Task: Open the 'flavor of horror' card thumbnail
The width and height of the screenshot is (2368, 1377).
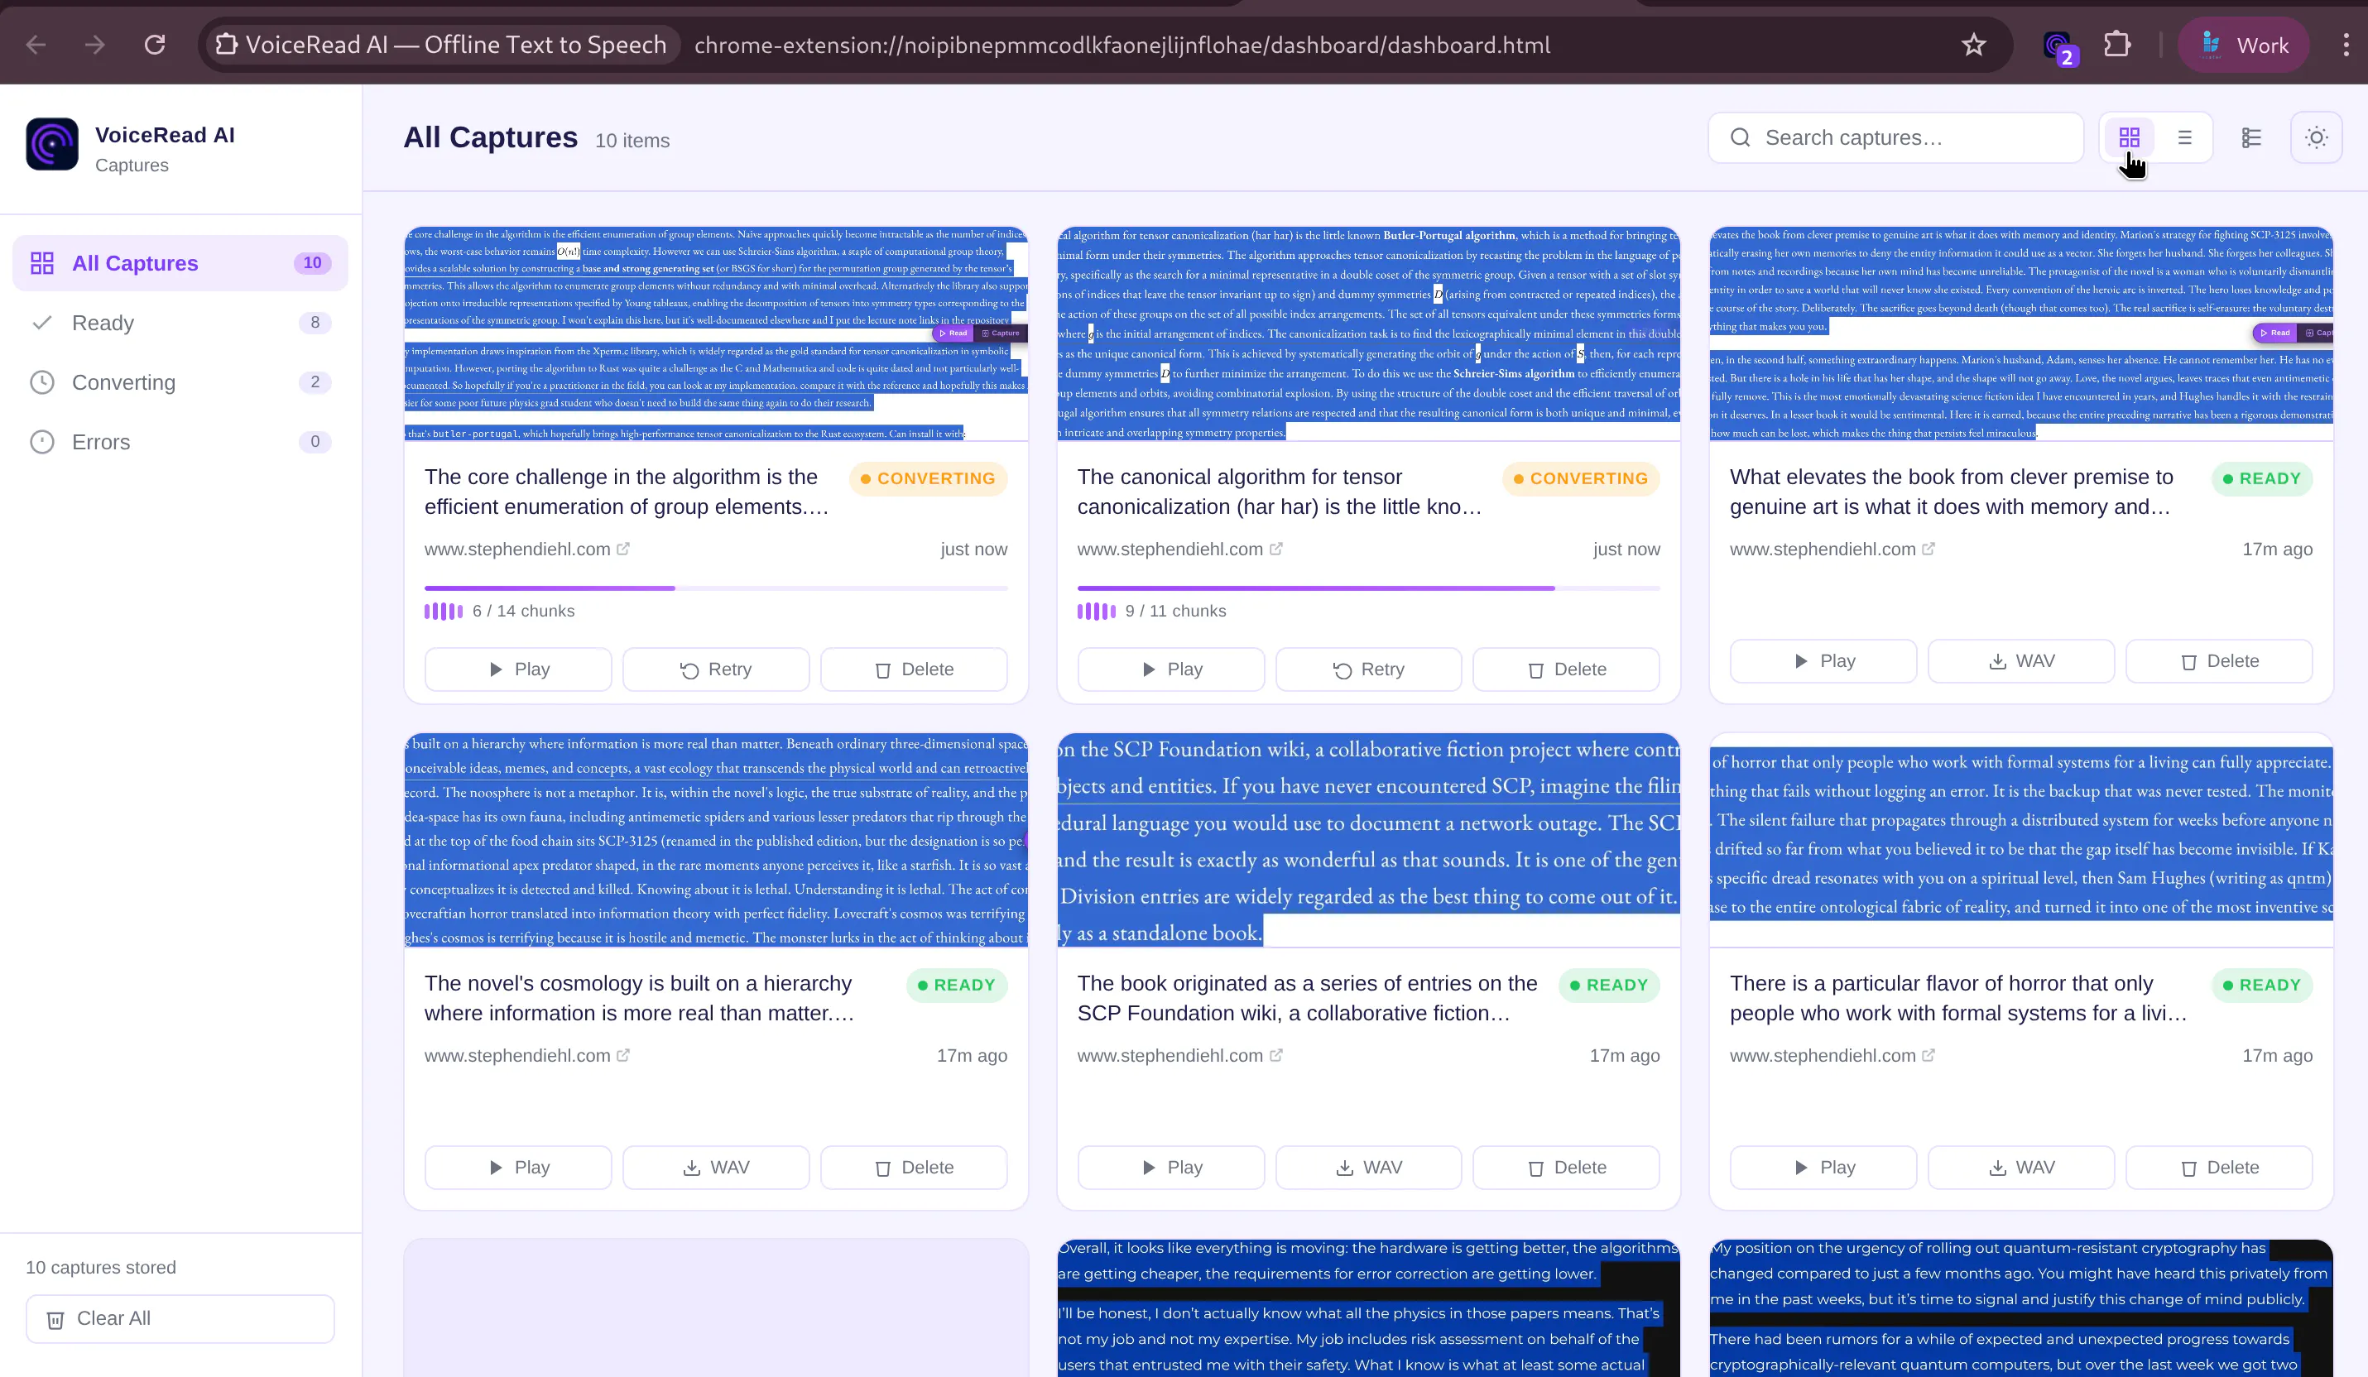Action: point(2021,841)
